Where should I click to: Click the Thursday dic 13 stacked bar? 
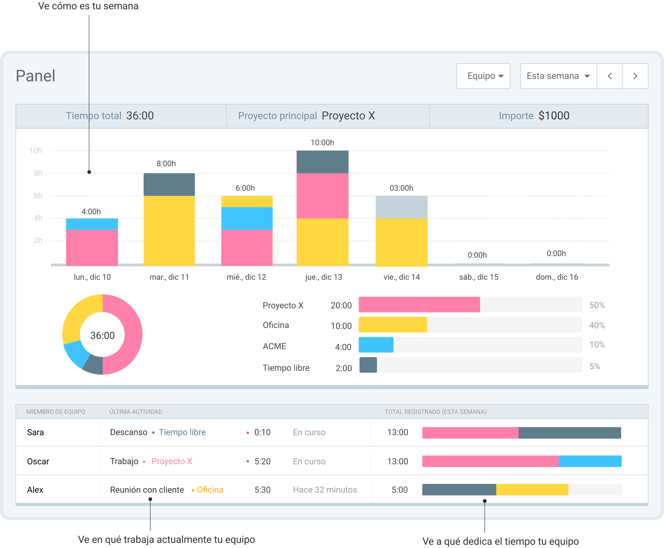[x=322, y=208]
